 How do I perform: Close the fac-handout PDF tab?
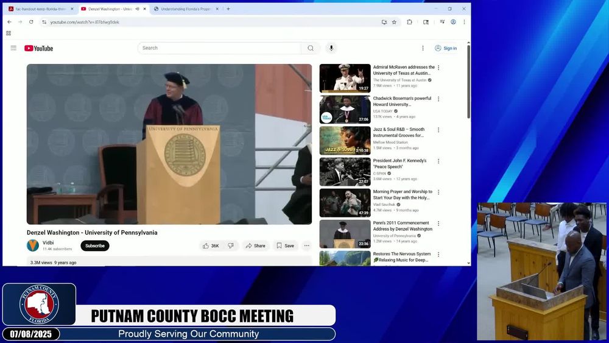72,9
